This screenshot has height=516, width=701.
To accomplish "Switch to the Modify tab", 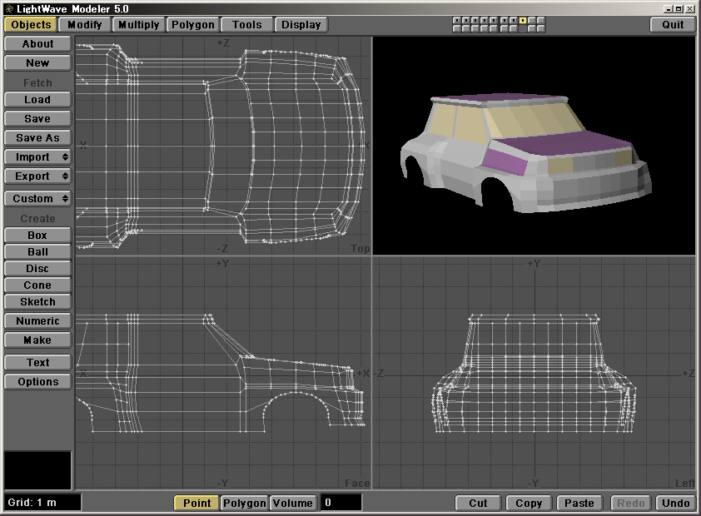I will (84, 25).
